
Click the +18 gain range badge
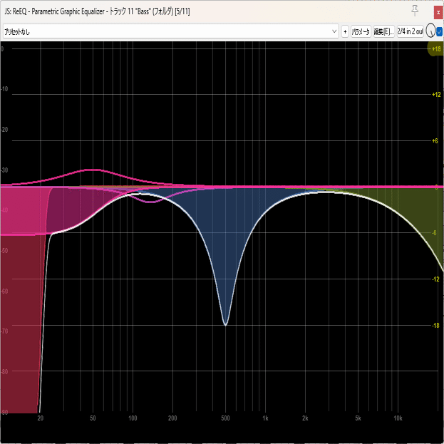click(x=435, y=48)
